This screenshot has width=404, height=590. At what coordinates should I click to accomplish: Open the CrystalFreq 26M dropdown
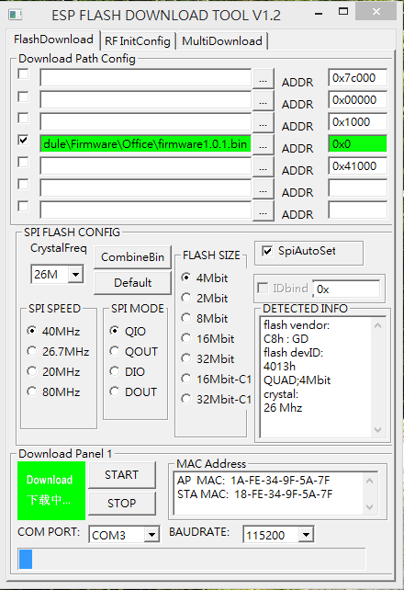tap(75, 274)
